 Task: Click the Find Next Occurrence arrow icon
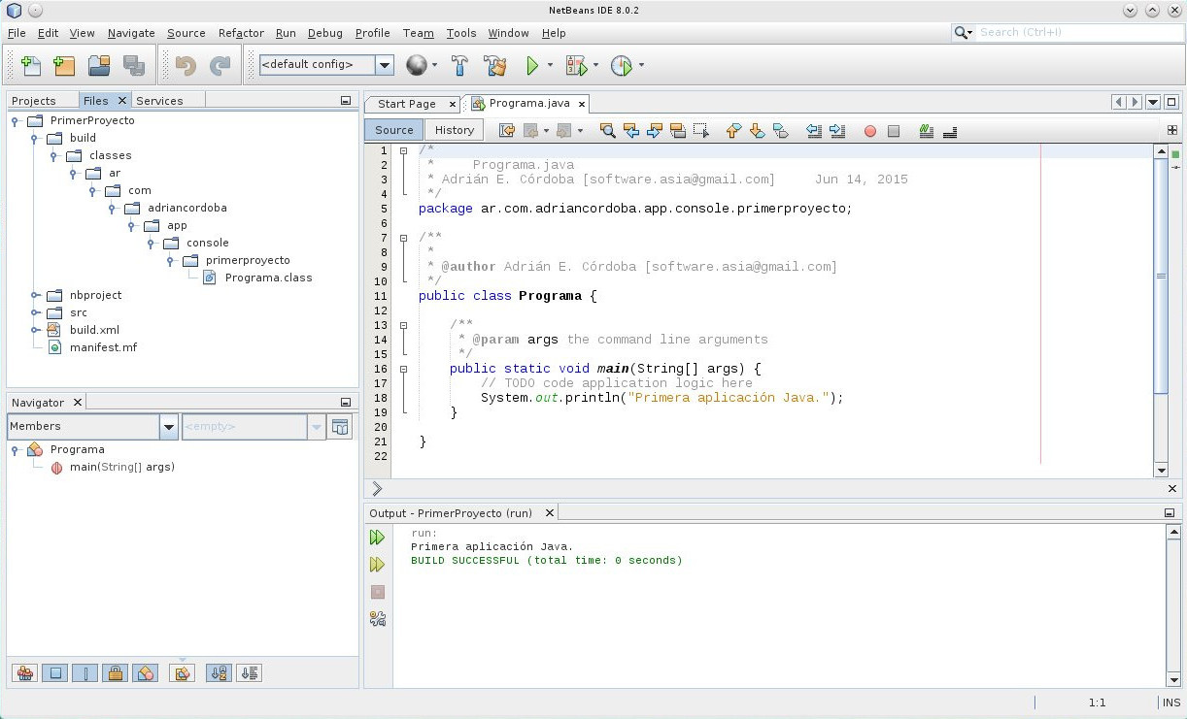(x=652, y=131)
